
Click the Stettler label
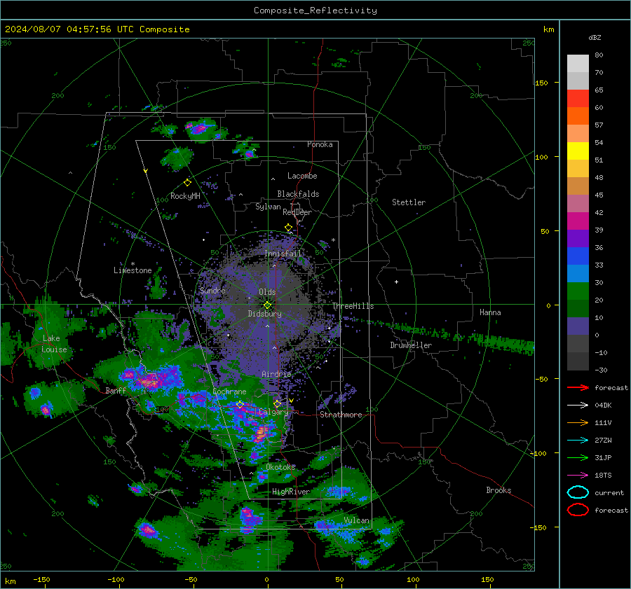pyautogui.click(x=409, y=202)
